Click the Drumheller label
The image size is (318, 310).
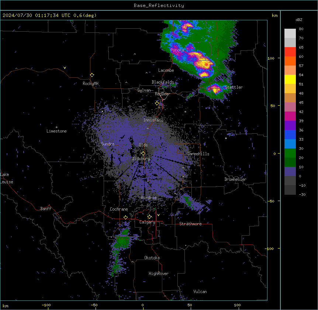(x=235, y=179)
